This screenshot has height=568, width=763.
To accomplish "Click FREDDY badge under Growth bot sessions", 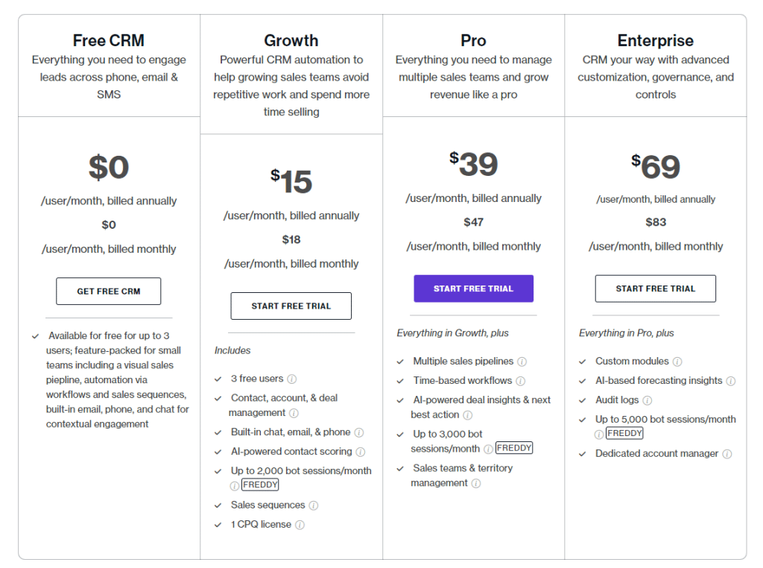I will pyautogui.click(x=260, y=485).
